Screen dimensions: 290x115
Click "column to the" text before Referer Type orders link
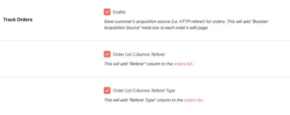[x=169, y=100]
